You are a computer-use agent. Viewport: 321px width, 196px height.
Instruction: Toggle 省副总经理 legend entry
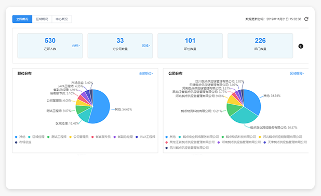(123, 137)
